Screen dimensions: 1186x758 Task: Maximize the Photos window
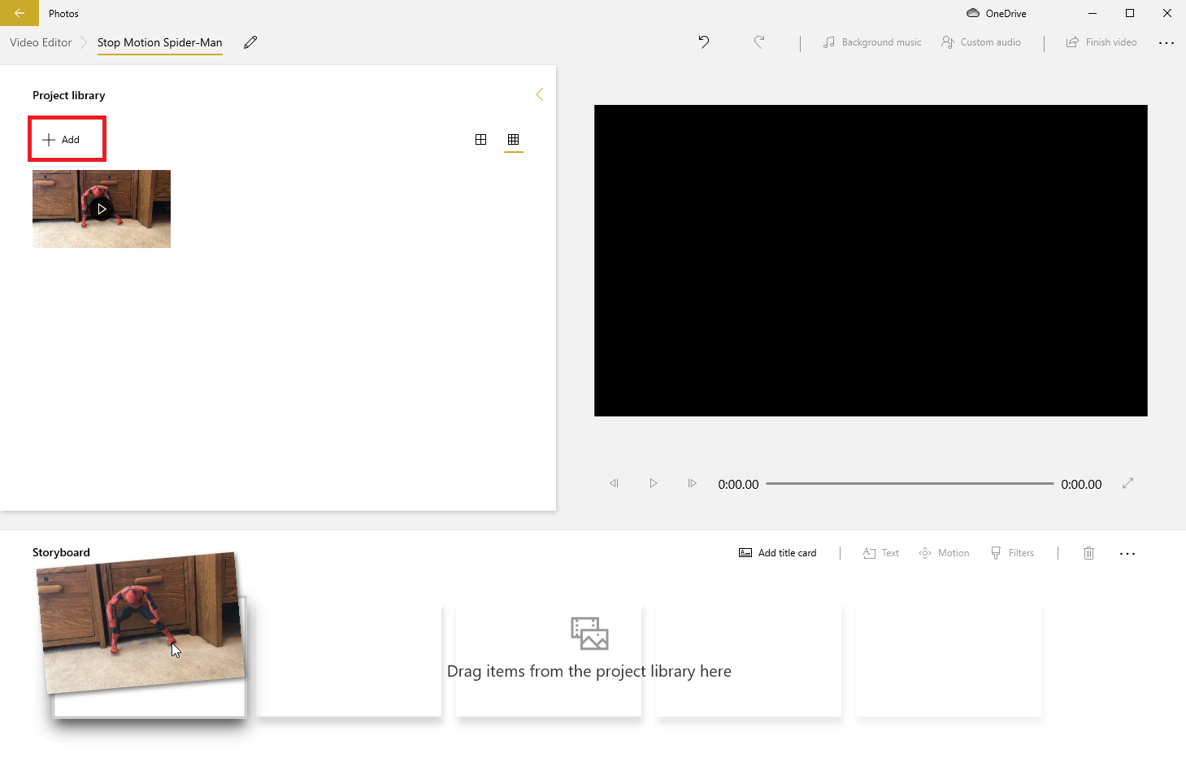click(1130, 13)
